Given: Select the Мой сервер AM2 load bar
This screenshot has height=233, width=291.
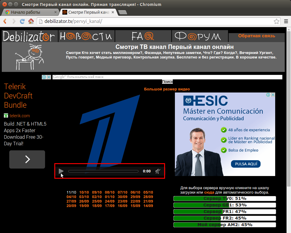Looking at the screenshot, I should [x=225, y=225].
